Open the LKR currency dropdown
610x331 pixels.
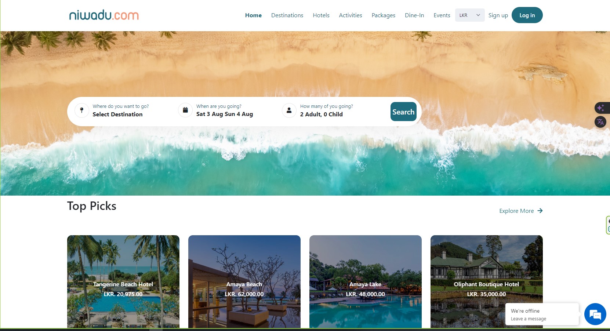[470, 15]
